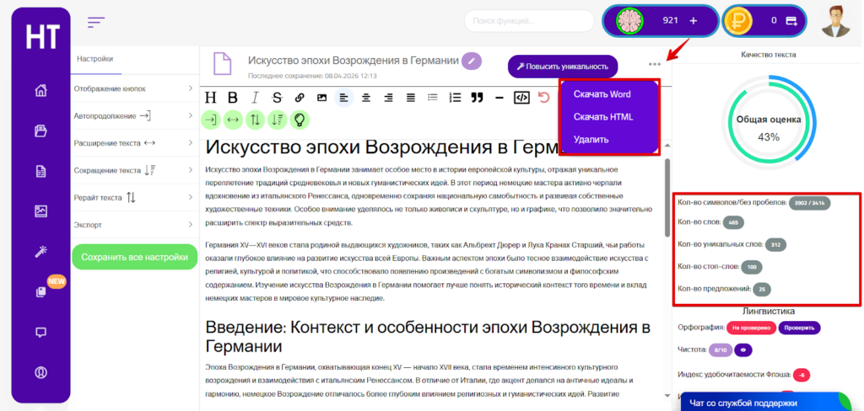Image resolution: width=864 pixels, height=411 pixels.
Task: Apply strikethrough formatting
Action: 277,98
